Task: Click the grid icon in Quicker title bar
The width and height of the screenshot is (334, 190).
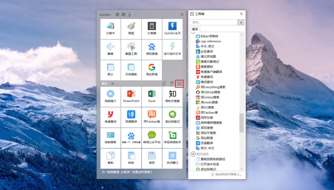Action: tap(123, 15)
